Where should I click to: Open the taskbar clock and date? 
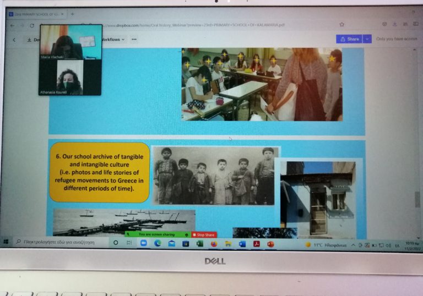[x=412, y=246]
